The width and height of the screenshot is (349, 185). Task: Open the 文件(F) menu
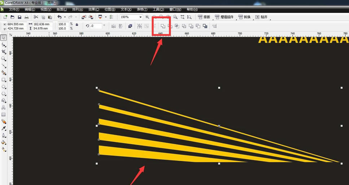tap(14, 9)
